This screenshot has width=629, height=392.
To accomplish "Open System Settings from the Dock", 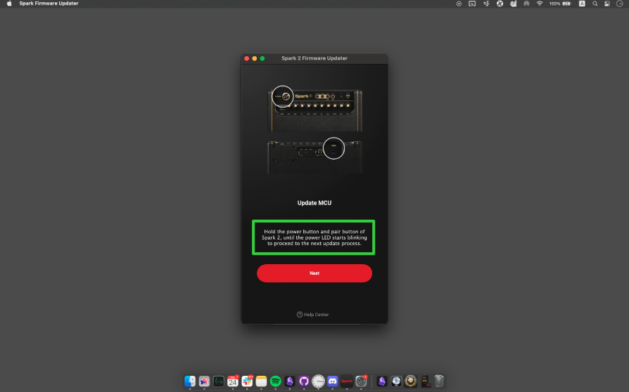I will (361, 381).
